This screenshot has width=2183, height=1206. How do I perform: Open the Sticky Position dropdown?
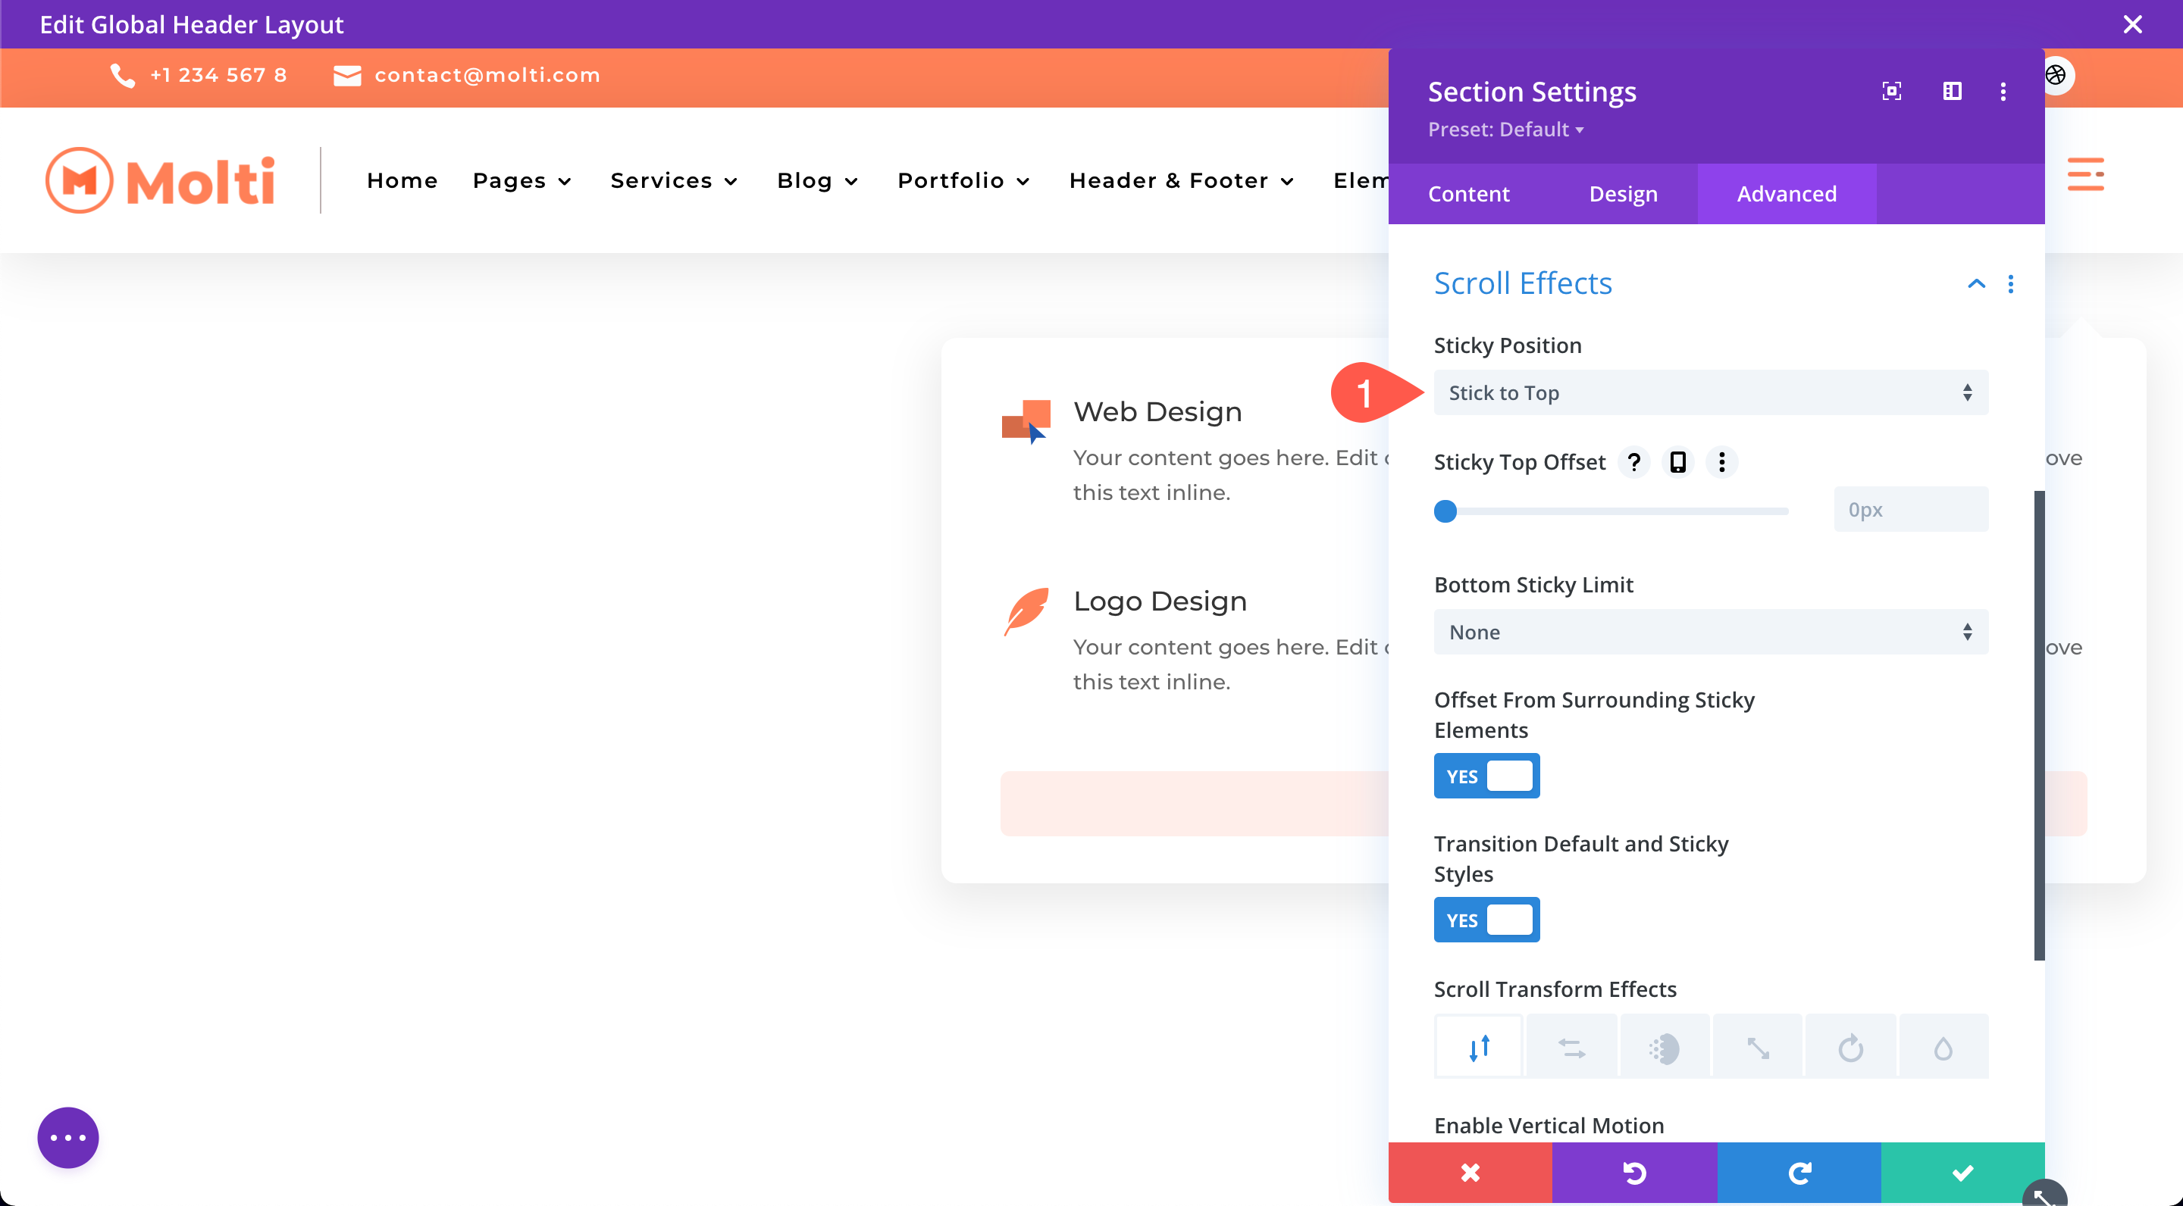[x=1710, y=392]
